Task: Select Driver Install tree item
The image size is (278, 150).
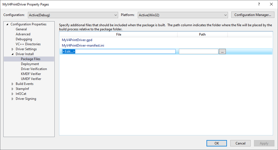Action: click(25, 54)
